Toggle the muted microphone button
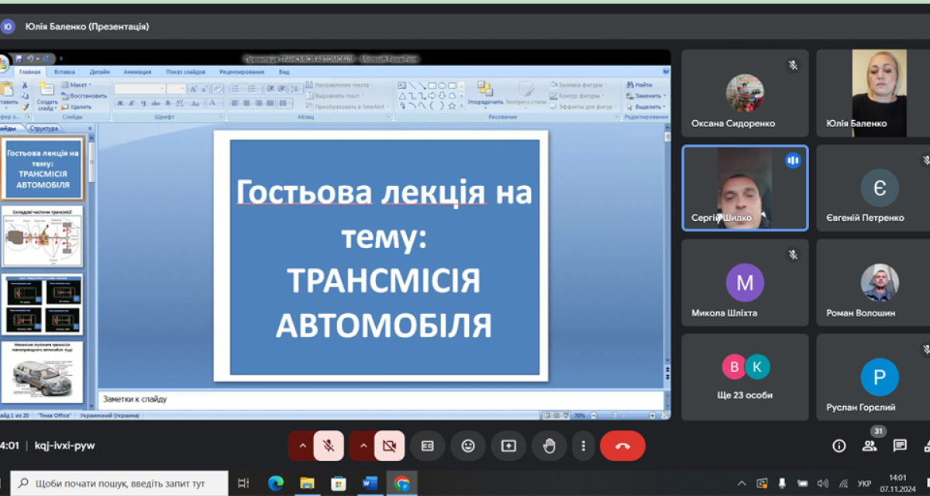930x496 pixels. [329, 446]
